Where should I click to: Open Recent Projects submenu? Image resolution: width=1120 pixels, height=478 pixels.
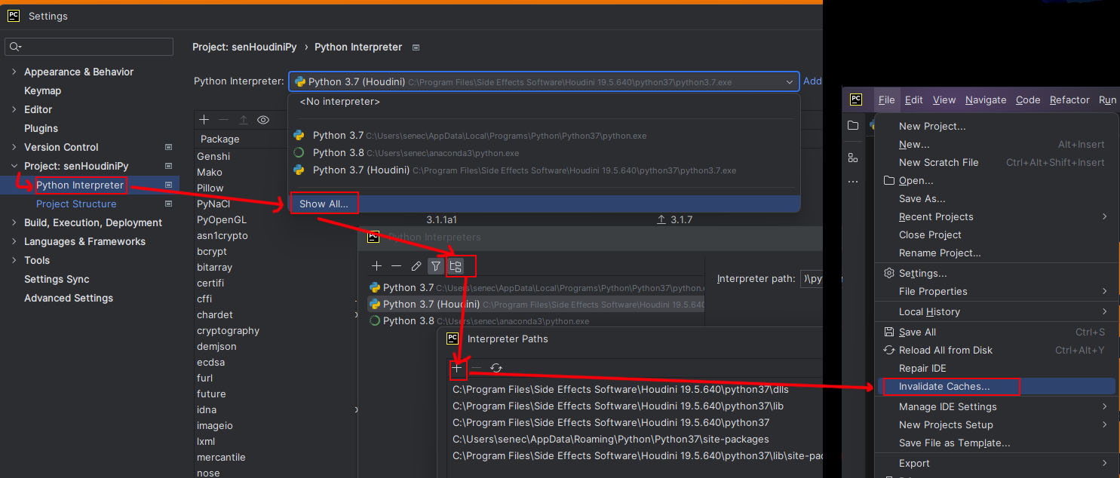[x=936, y=216]
